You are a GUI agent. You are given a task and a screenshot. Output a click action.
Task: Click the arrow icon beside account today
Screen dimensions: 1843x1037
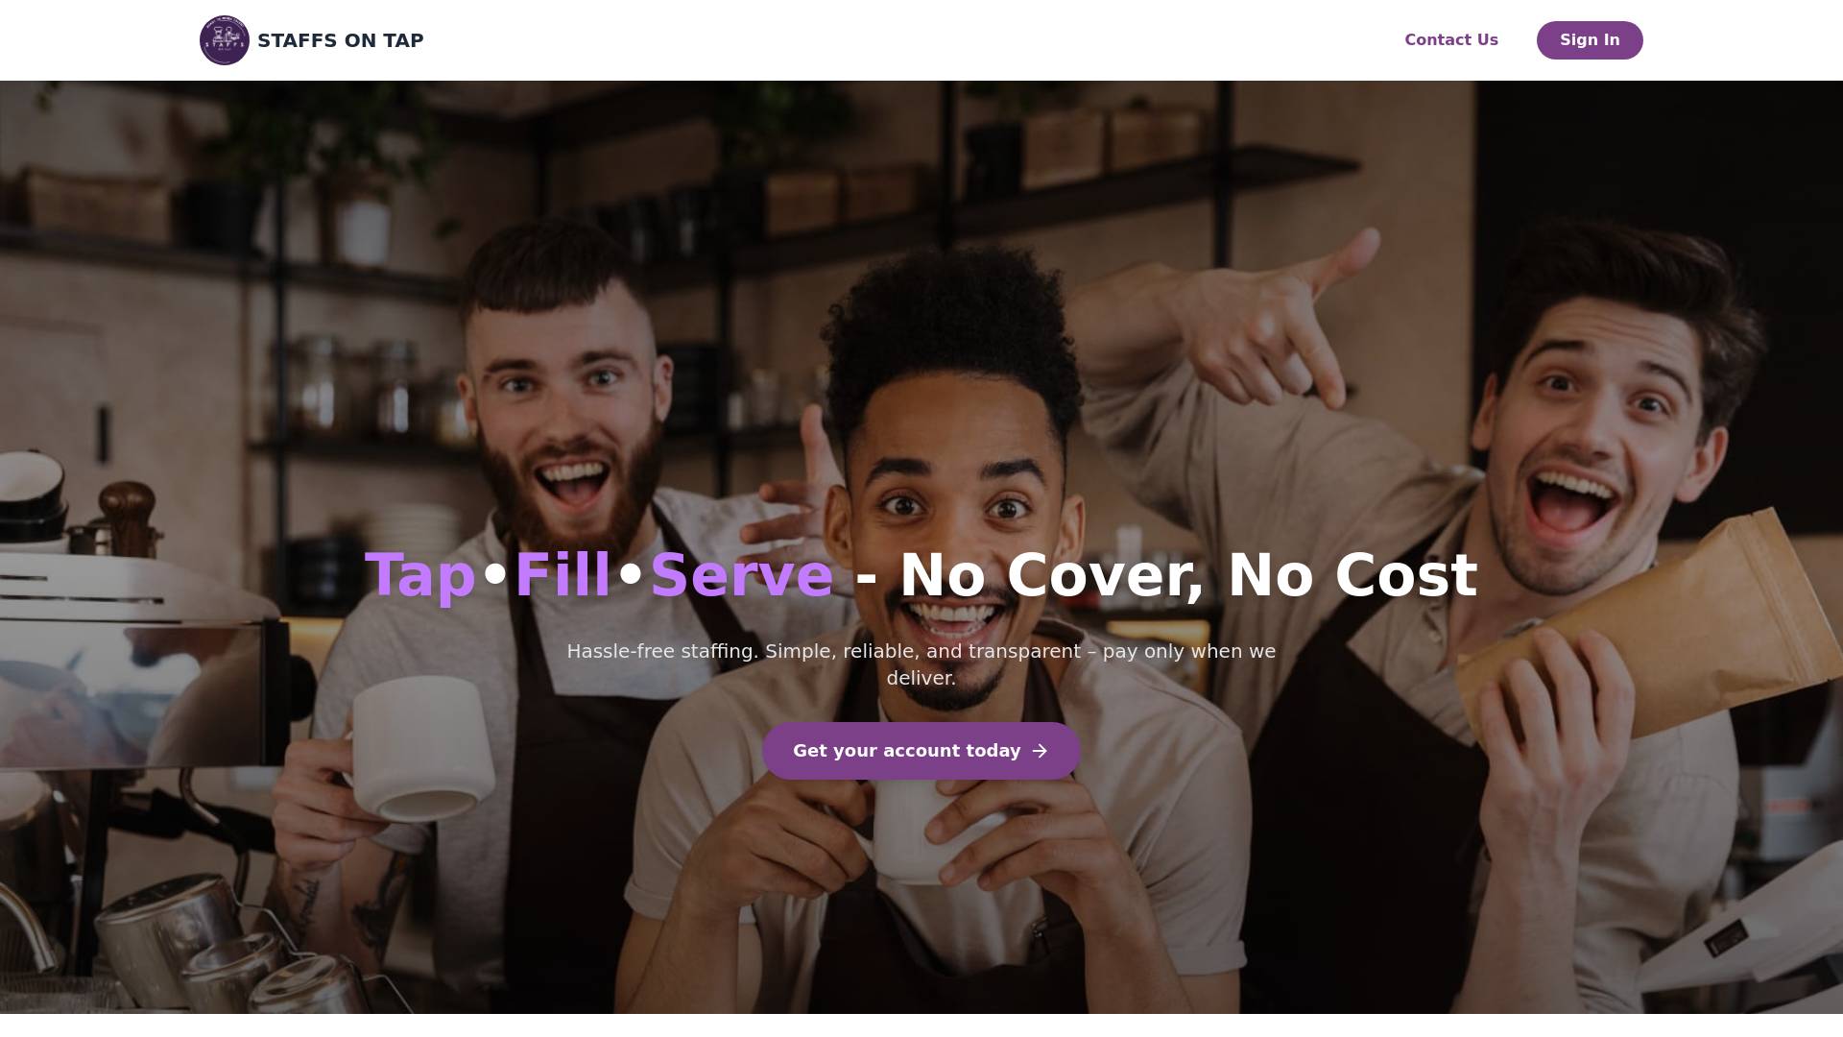coord(1040,751)
